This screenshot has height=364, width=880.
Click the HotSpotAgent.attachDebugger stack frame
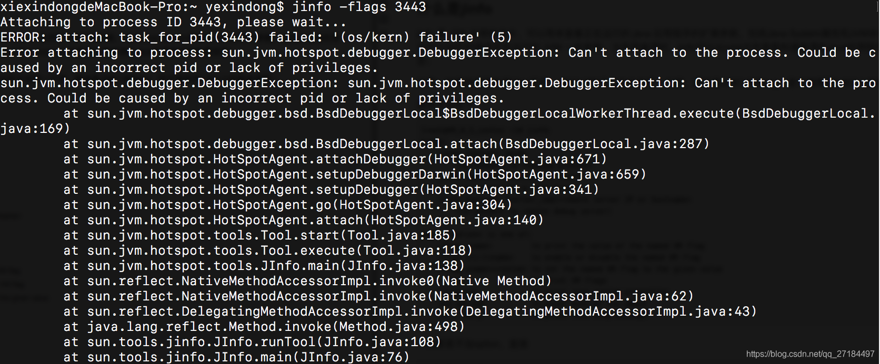pos(335,159)
